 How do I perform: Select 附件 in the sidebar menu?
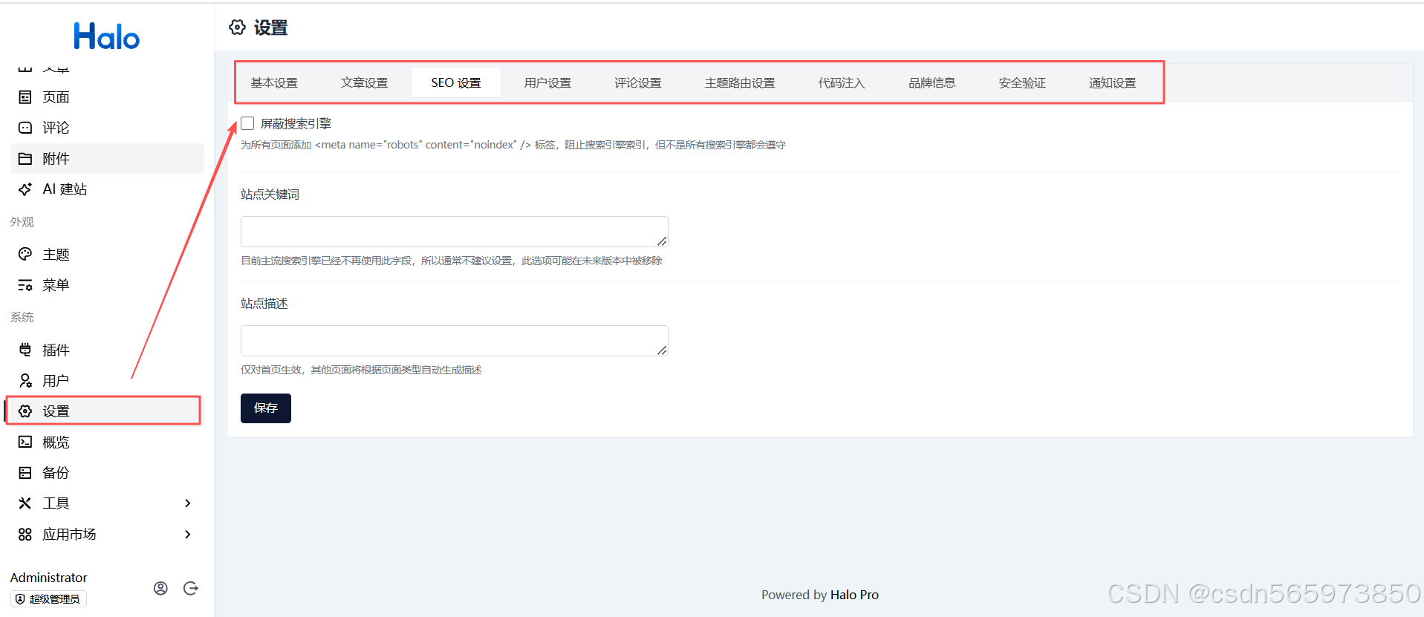click(107, 158)
